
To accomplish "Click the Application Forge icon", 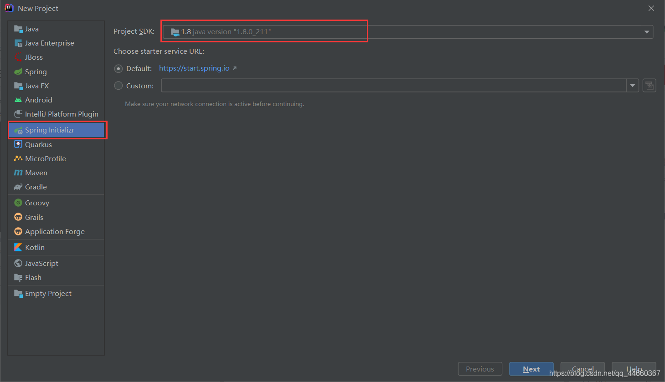I will coord(18,231).
